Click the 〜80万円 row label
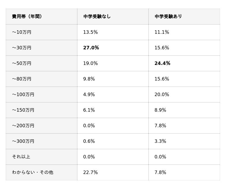Screen dimensions: 231x189 pyautogui.click(x=22, y=79)
